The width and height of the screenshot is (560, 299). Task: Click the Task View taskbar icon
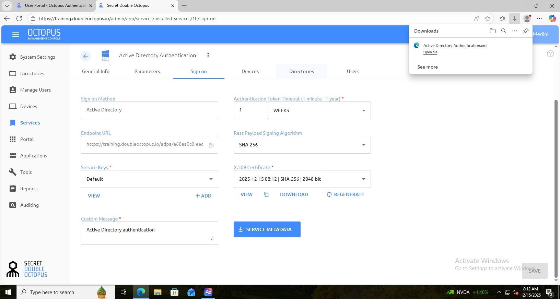tap(123, 292)
